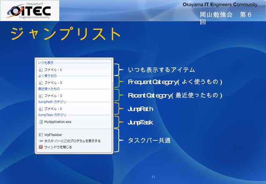Select ファイル - 2 under JumpPath カテゴリ

click(x=53, y=109)
